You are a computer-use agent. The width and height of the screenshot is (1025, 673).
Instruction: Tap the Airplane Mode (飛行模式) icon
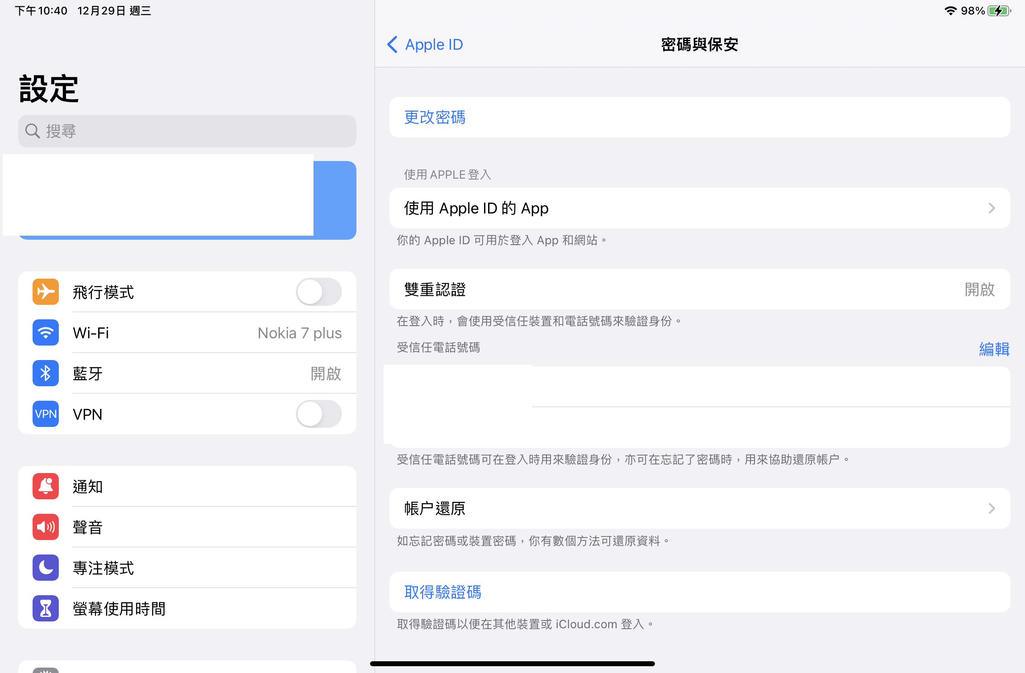coord(46,292)
